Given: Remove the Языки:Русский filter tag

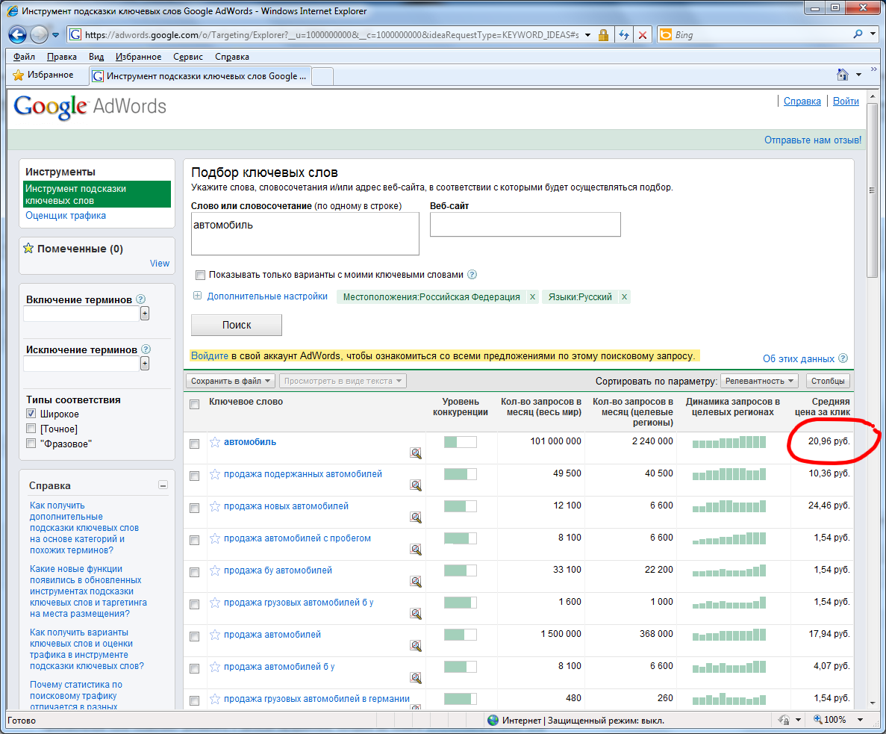Looking at the screenshot, I should 625,297.
